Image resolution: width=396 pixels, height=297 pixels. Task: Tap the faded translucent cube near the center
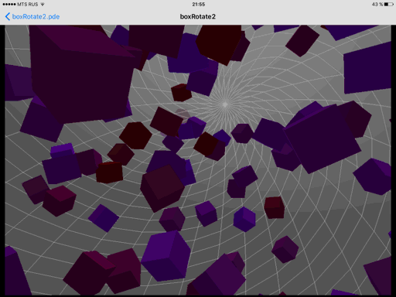tap(183, 114)
